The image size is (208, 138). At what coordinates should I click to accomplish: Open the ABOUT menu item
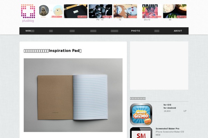(178, 31)
